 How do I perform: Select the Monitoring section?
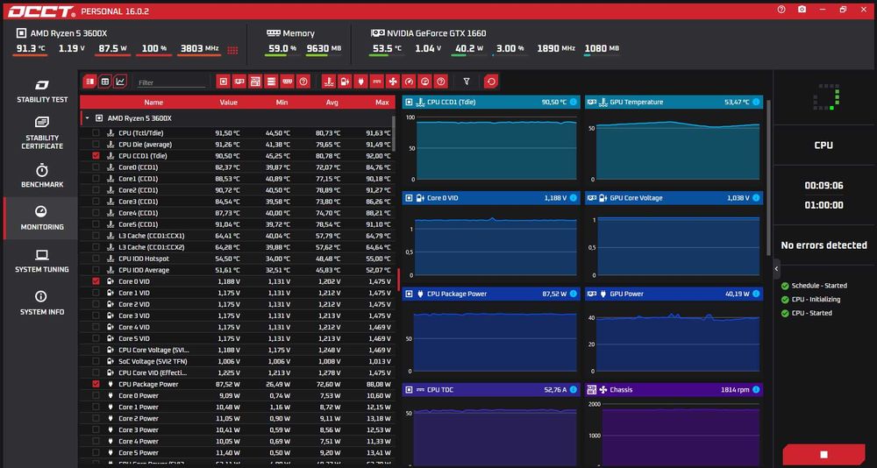42,218
